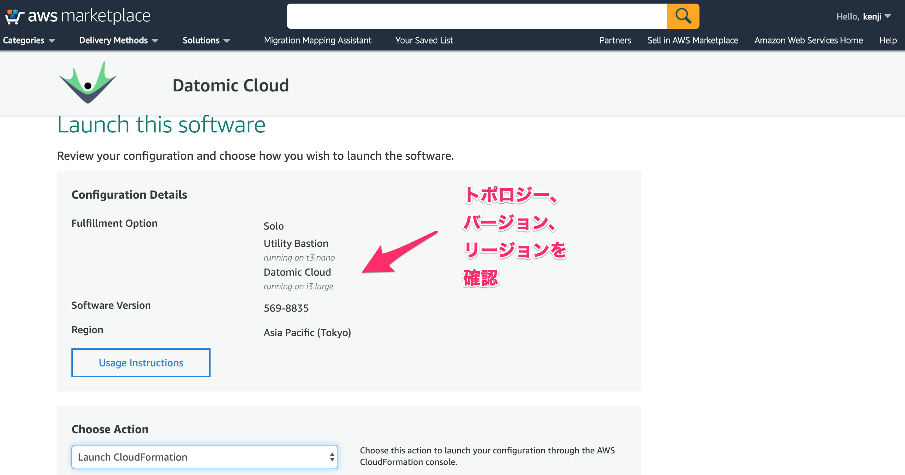Click the Usage Instructions button
The image size is (905, 475).
[141, 363]
